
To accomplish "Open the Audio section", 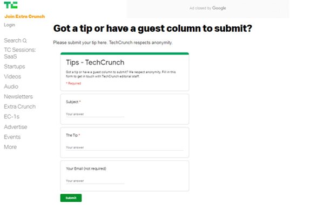I will point(11,87).
